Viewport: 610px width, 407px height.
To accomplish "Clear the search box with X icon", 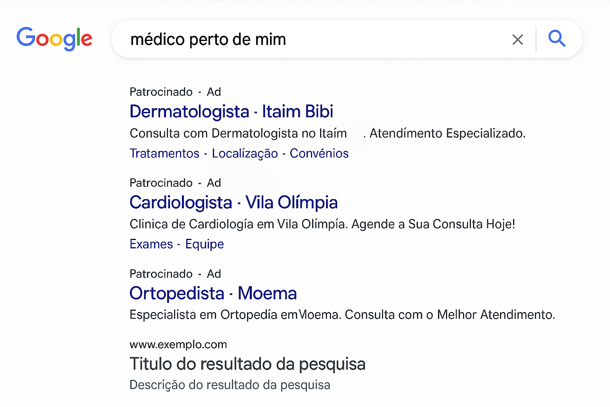I will 517,39.
